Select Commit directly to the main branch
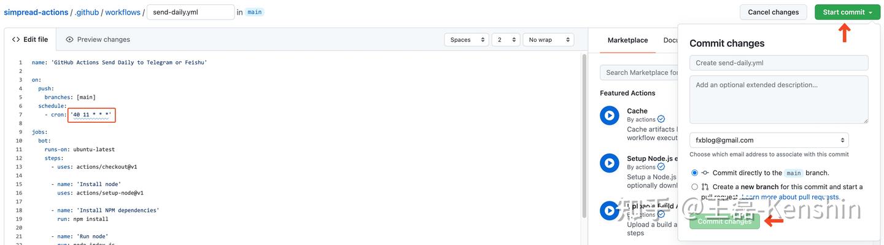 coord(694,173)
